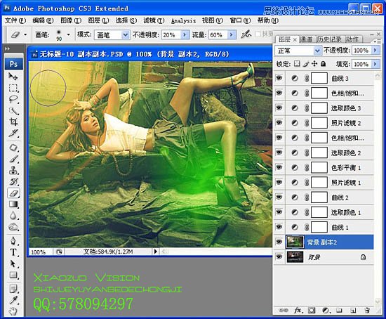Open eraser 不透明度 20% slider arrow

pyautogui.click(x=185, y=34)
